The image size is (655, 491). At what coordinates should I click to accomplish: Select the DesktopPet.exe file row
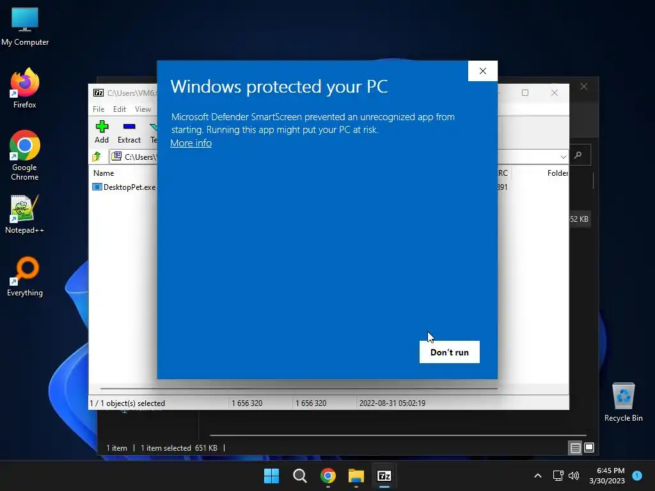pos(124,187)
